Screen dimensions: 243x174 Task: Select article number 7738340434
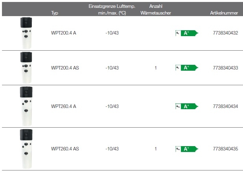[225, 106]
